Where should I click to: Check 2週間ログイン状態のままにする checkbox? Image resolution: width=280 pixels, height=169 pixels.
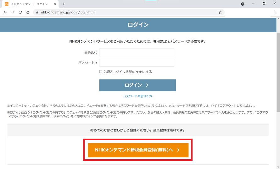coord(101,72)
